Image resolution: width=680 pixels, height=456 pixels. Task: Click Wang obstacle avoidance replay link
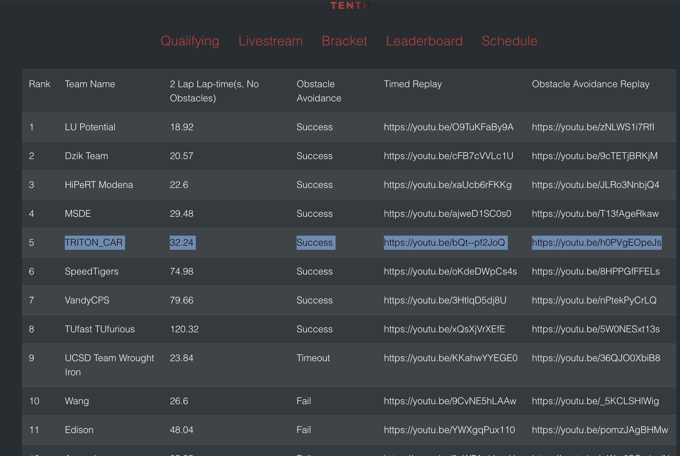click(595, 401)
